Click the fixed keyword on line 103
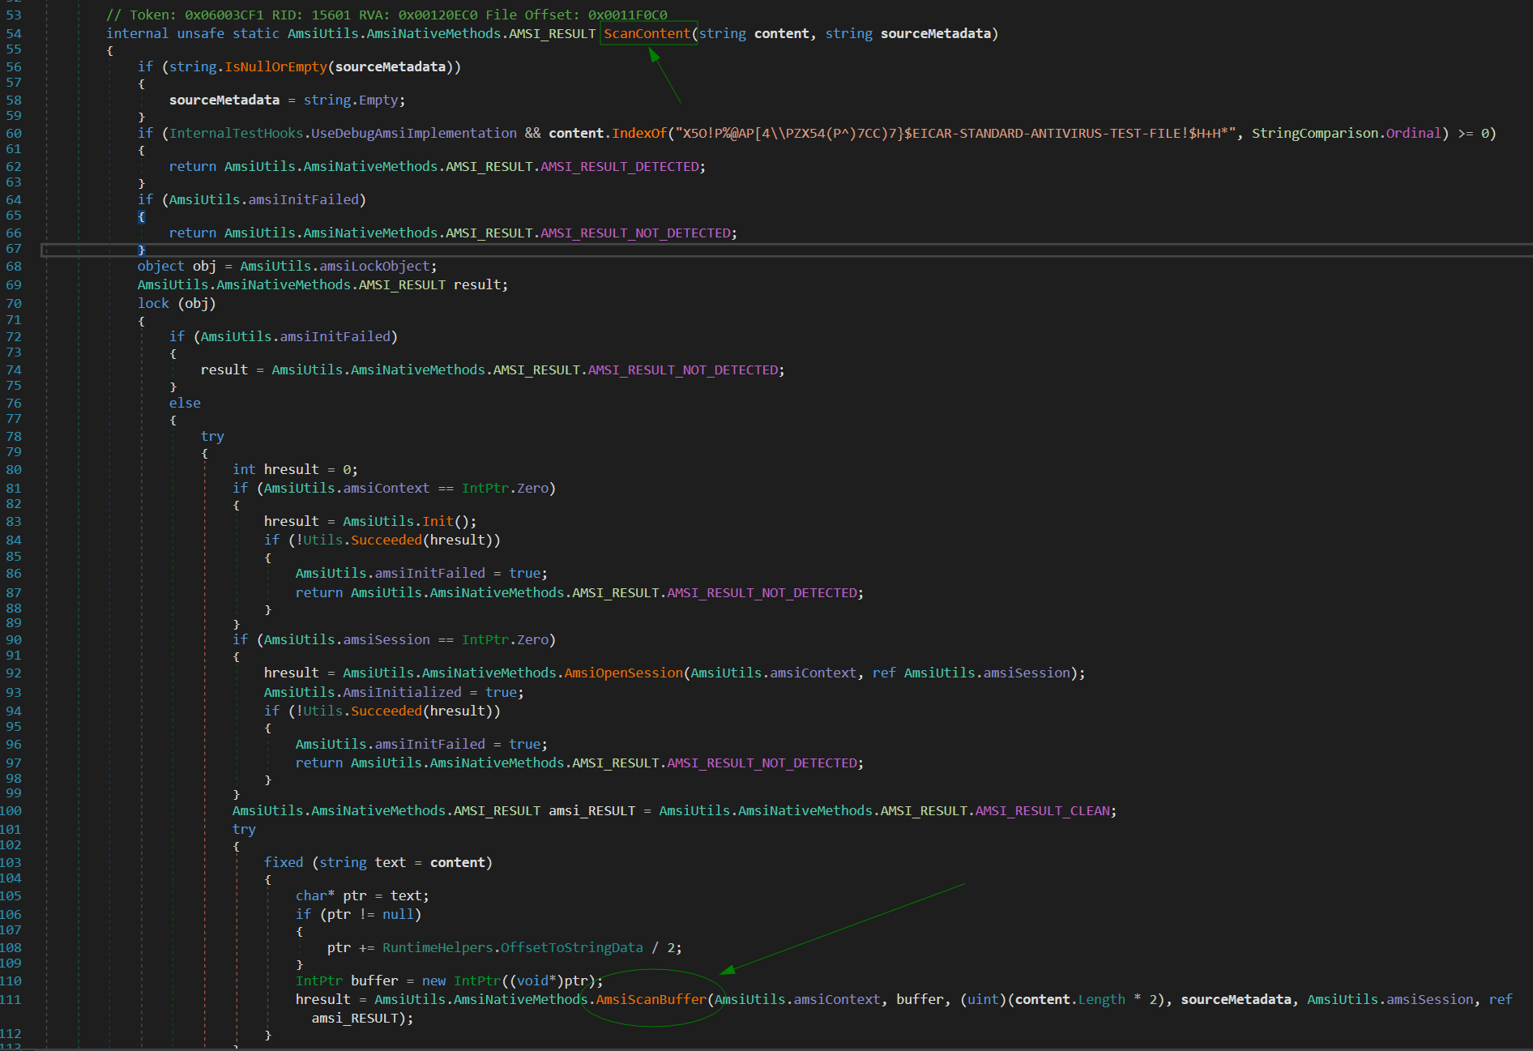The height and width of the screenshot is (1051, 1533). click(283, 862)
